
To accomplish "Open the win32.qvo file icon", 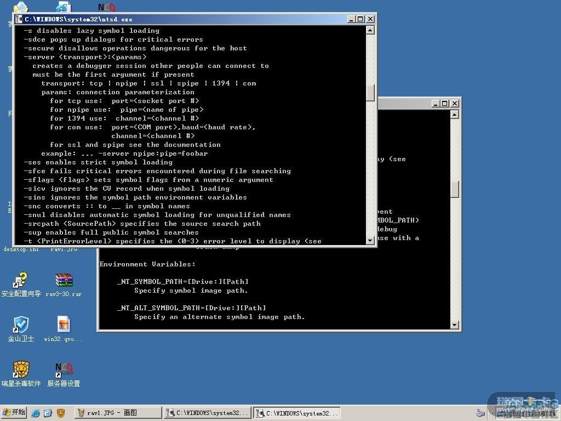I will [x=64, y=325].
